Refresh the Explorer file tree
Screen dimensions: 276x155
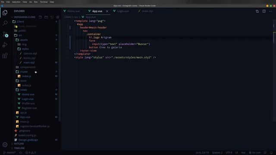pos(52,17)
